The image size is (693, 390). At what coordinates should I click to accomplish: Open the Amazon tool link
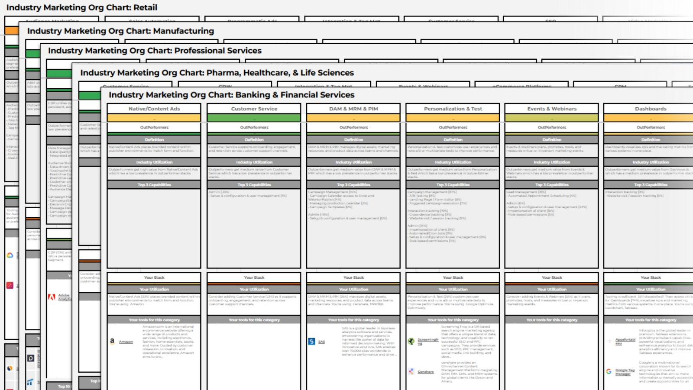point(126,342)
